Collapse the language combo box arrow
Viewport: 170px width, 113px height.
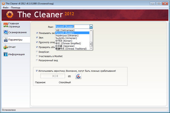[91, 27]
